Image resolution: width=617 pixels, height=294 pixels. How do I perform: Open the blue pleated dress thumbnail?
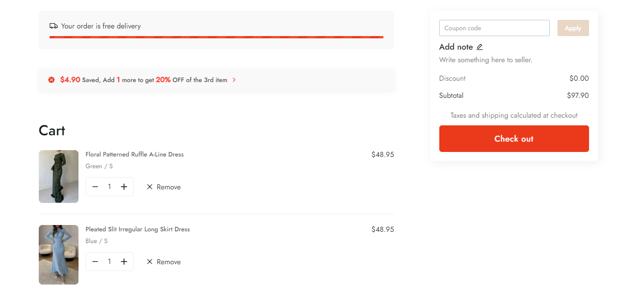click(x=59, y=255)
